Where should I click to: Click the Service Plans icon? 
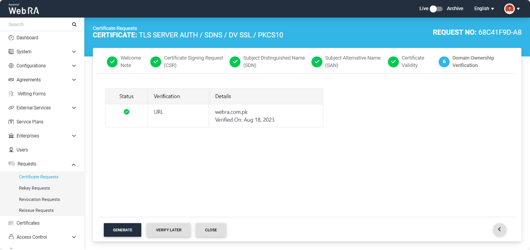point(11,122)
